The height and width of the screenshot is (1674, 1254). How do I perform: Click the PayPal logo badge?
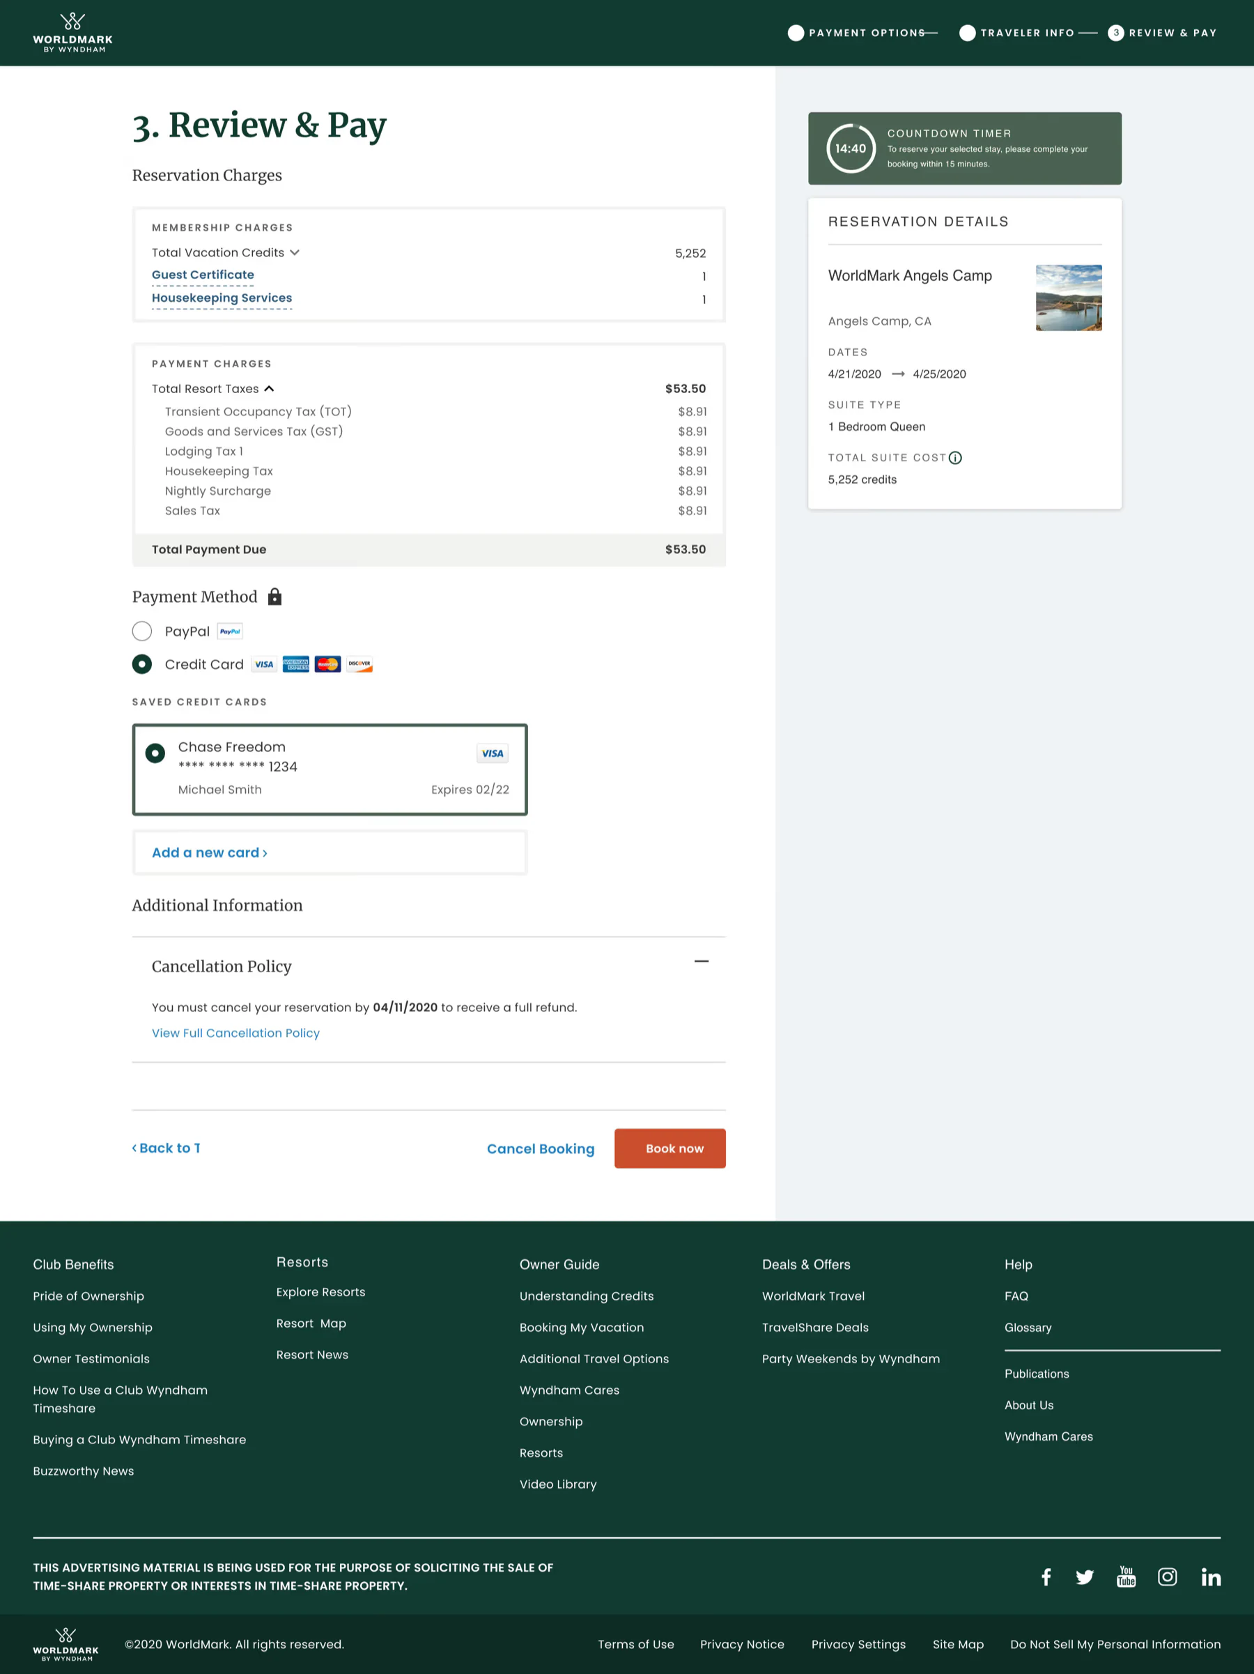click(230, 632)
